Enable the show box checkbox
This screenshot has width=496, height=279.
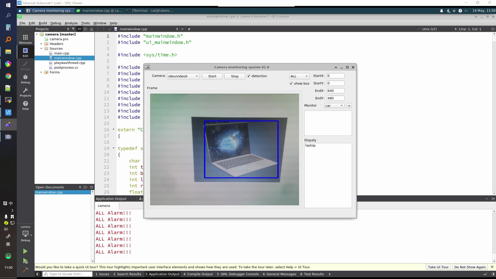291,83
